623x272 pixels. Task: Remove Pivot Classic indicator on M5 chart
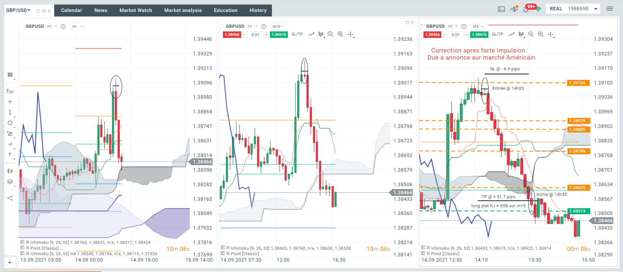coord(428,254)
